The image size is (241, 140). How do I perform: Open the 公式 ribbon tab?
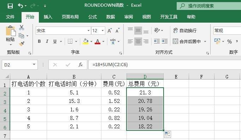point(93,17)
